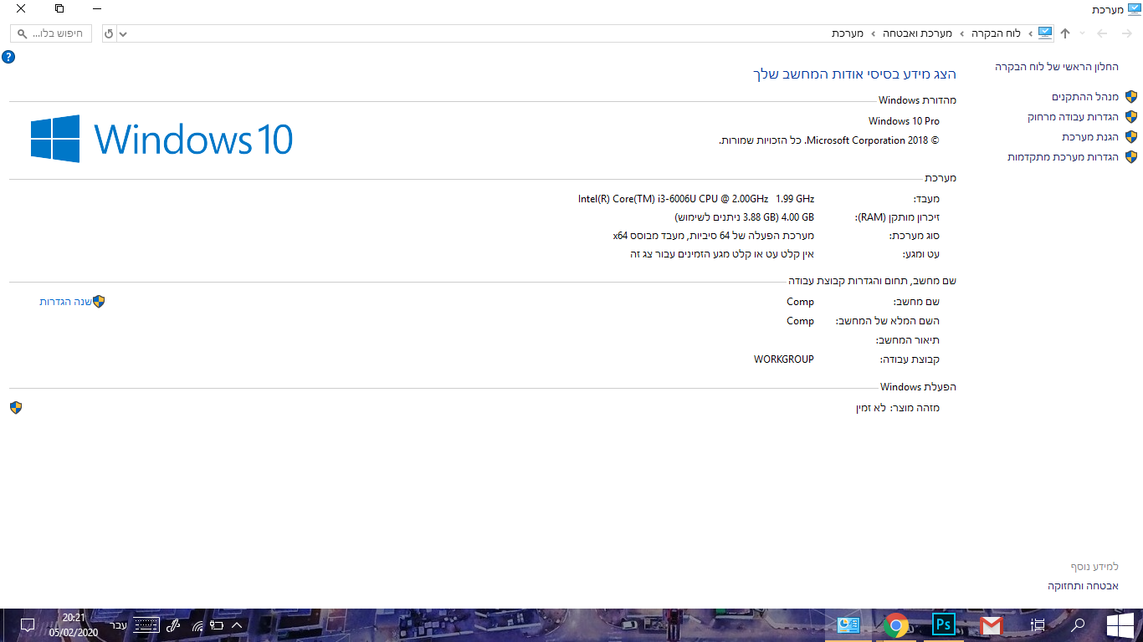1143x642 pixels.
Task: Open Gmail from the taskbar
Action: [992, 625]
